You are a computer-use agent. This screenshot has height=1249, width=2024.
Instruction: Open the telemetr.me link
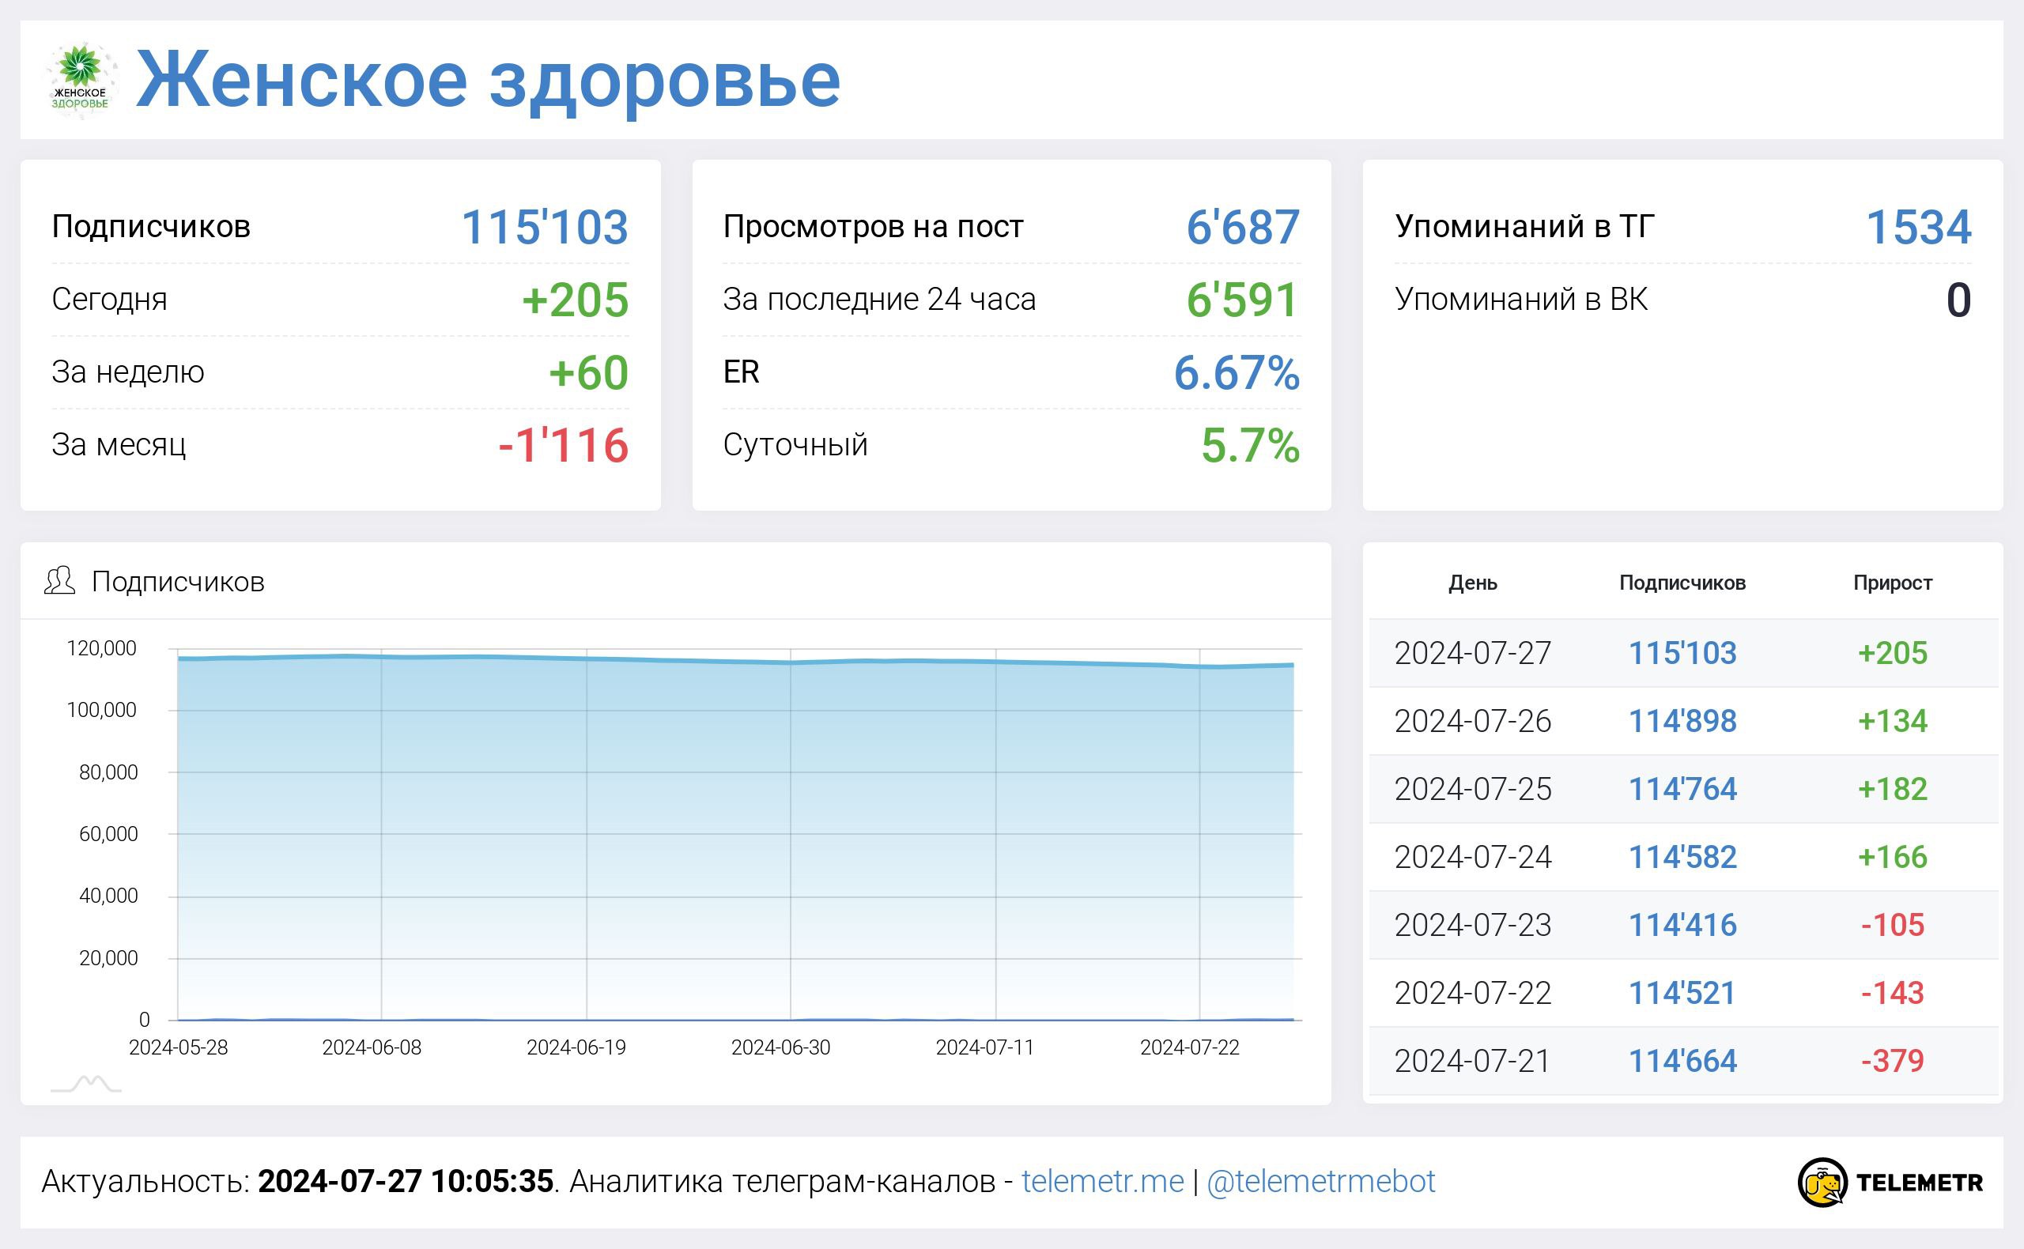(x=1102, y=1181)
